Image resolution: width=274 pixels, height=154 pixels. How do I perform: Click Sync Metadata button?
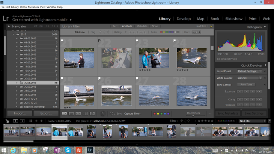228,114
